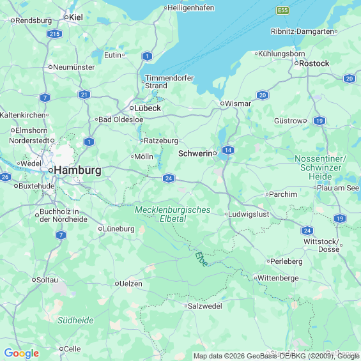Click the route 21 highway shield
This screenshot has width=361, height=361.
(x=84, y=95)
